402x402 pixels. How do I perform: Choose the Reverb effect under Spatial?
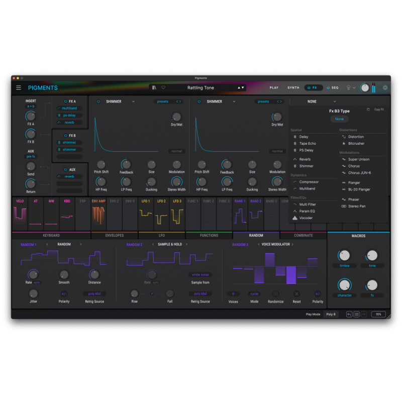click(306, 159)
